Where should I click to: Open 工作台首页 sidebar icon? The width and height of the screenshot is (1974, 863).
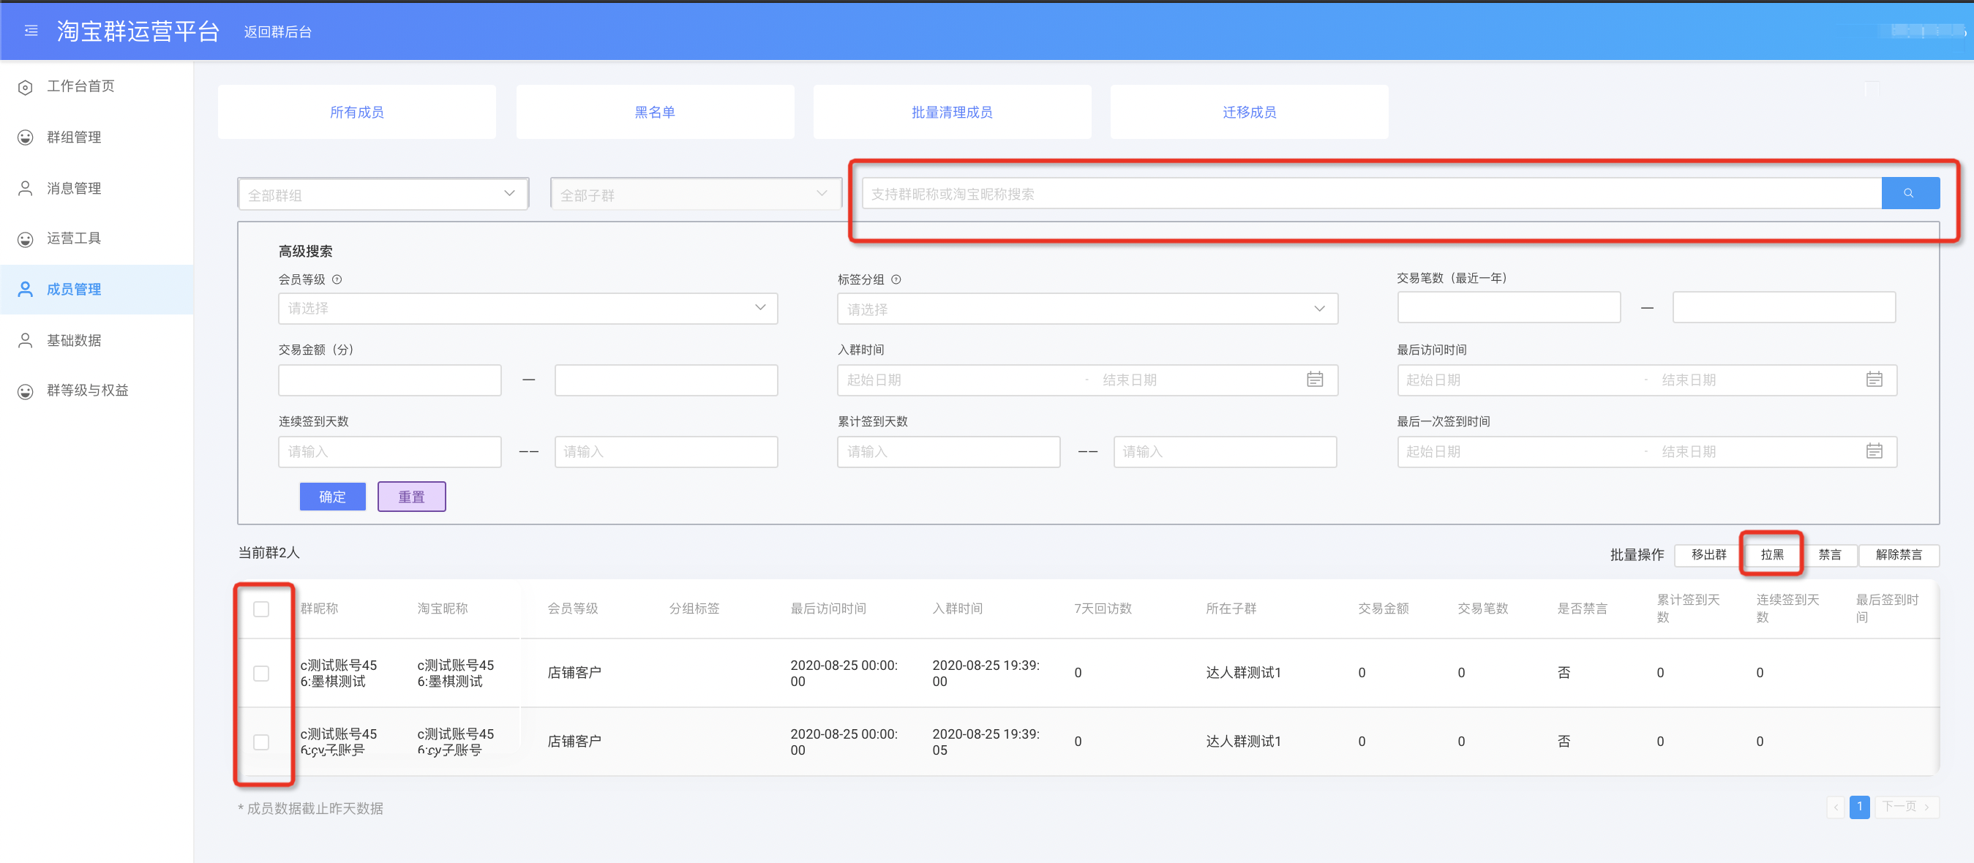click(26, 87)
